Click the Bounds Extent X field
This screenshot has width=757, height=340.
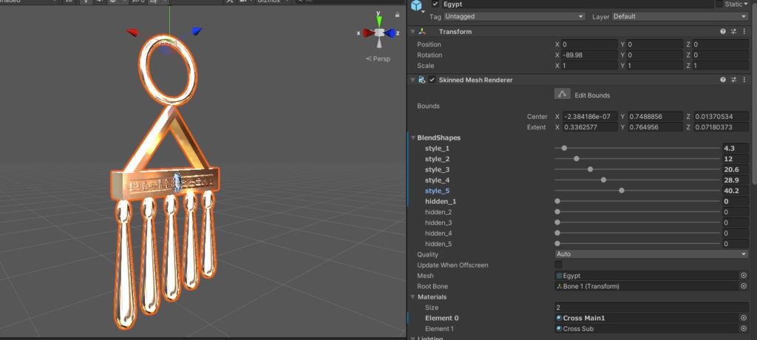pos(589,127)
